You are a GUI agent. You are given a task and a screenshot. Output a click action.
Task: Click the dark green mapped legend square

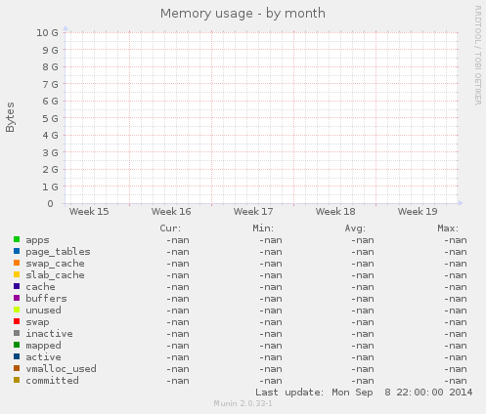17,345
